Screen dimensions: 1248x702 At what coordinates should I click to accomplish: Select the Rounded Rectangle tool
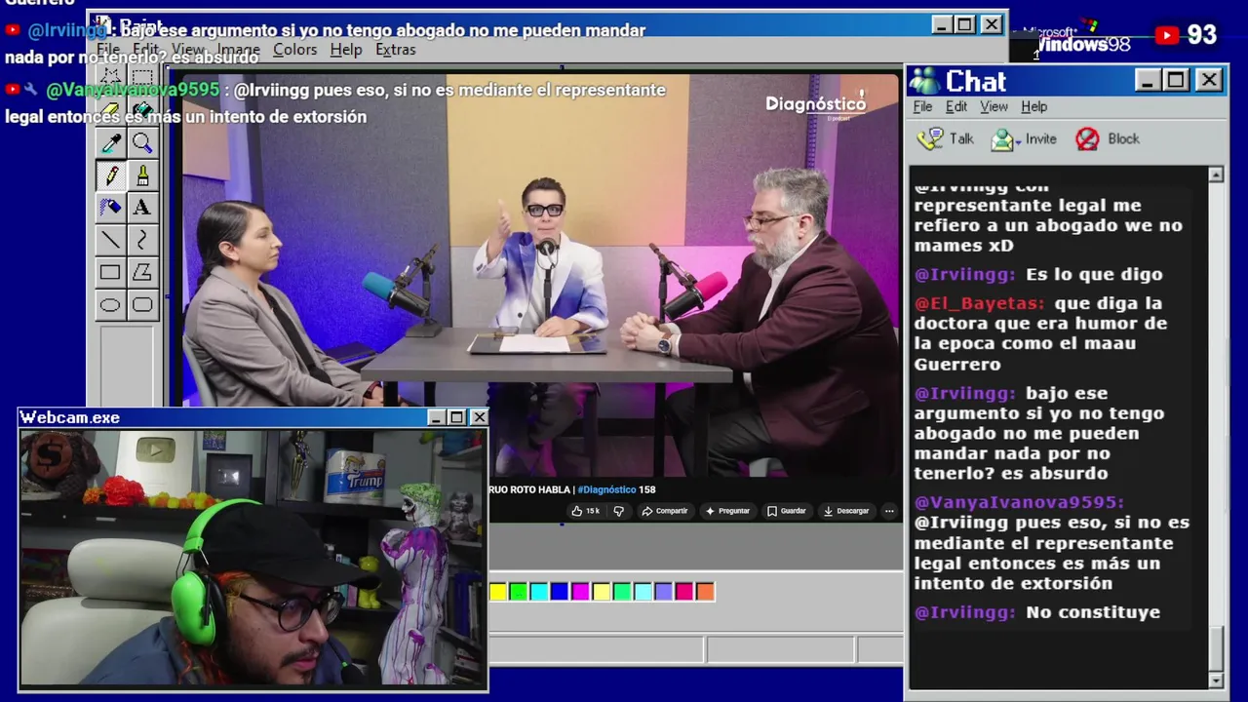142,305
